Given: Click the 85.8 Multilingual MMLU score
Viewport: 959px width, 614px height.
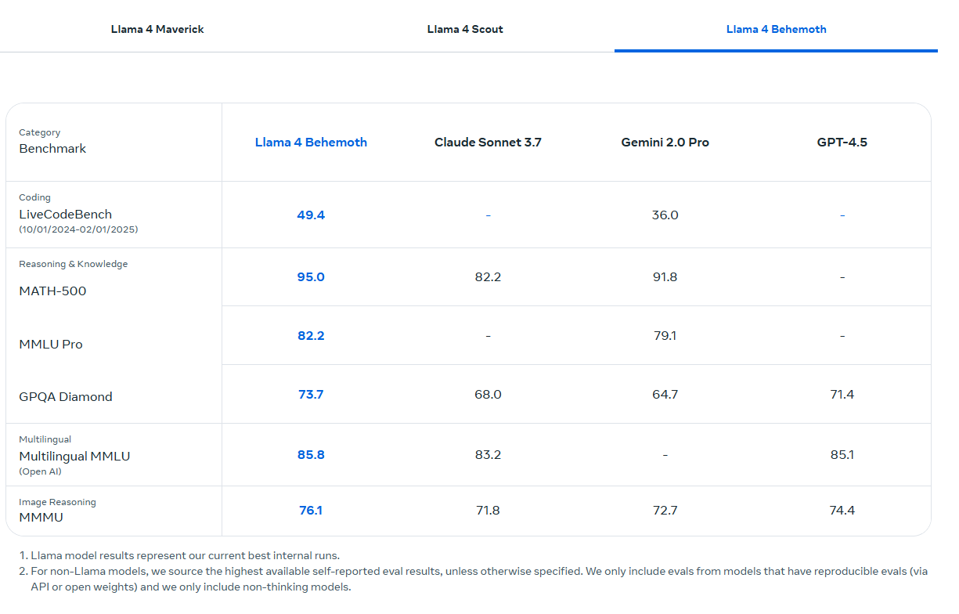Looking at the screenshot, I should point(311,455).
